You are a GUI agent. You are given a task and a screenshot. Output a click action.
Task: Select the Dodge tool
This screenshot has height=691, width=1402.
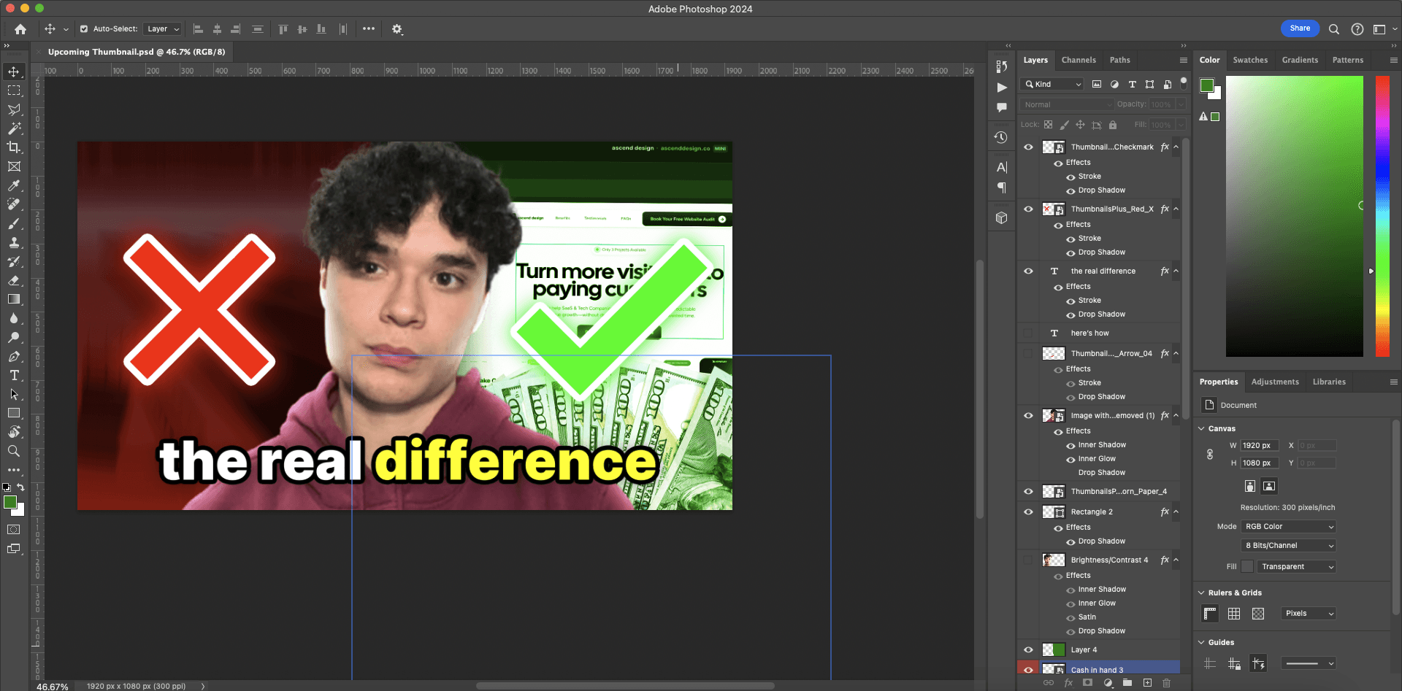coord(14,337)
